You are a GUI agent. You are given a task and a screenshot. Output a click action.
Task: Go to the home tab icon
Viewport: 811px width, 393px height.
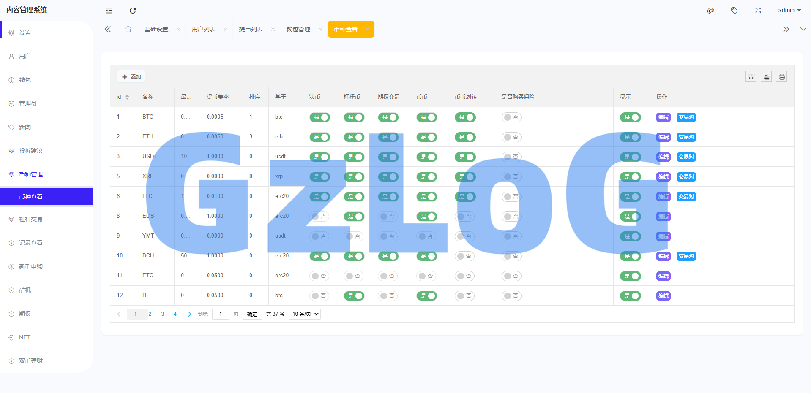coord(128,29)
